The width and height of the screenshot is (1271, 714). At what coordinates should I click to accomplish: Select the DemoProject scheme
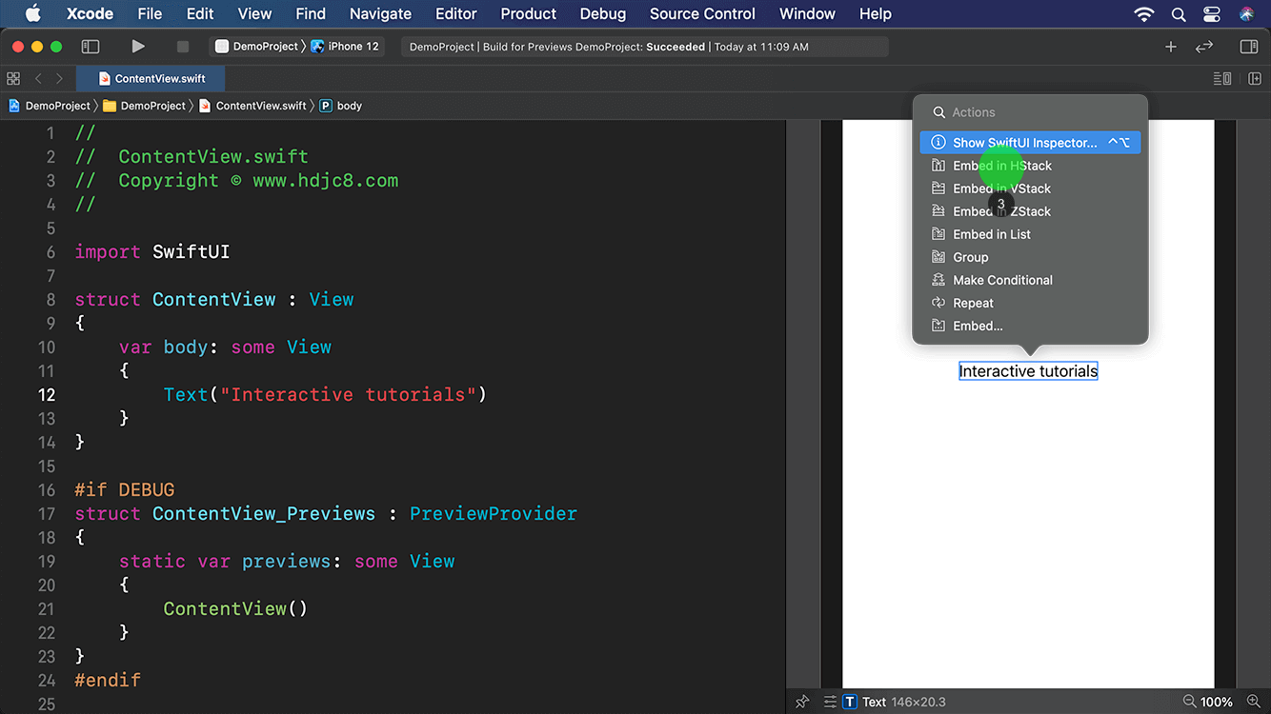[257, 47]
